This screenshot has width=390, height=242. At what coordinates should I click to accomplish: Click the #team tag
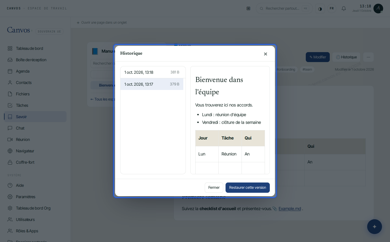click(x=307, y=69)
